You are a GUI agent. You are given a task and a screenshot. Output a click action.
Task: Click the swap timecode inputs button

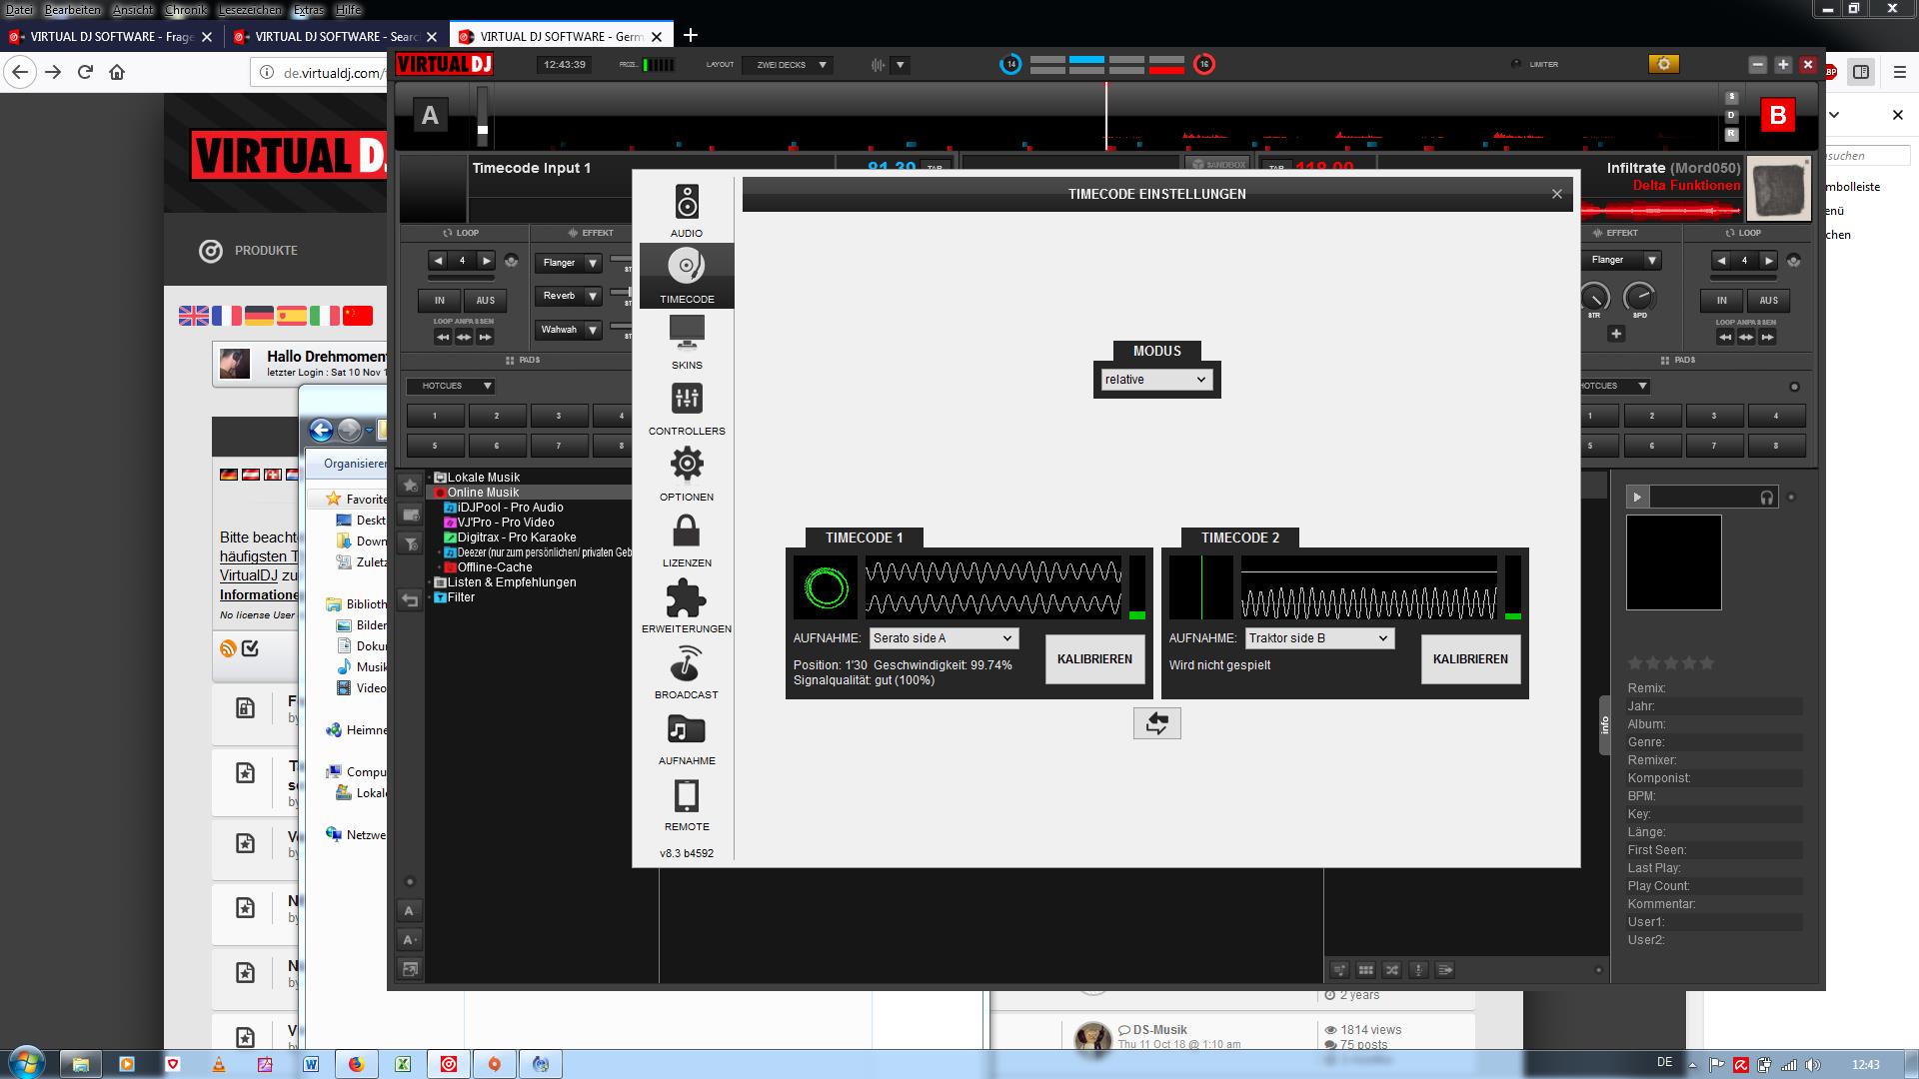1156,723
